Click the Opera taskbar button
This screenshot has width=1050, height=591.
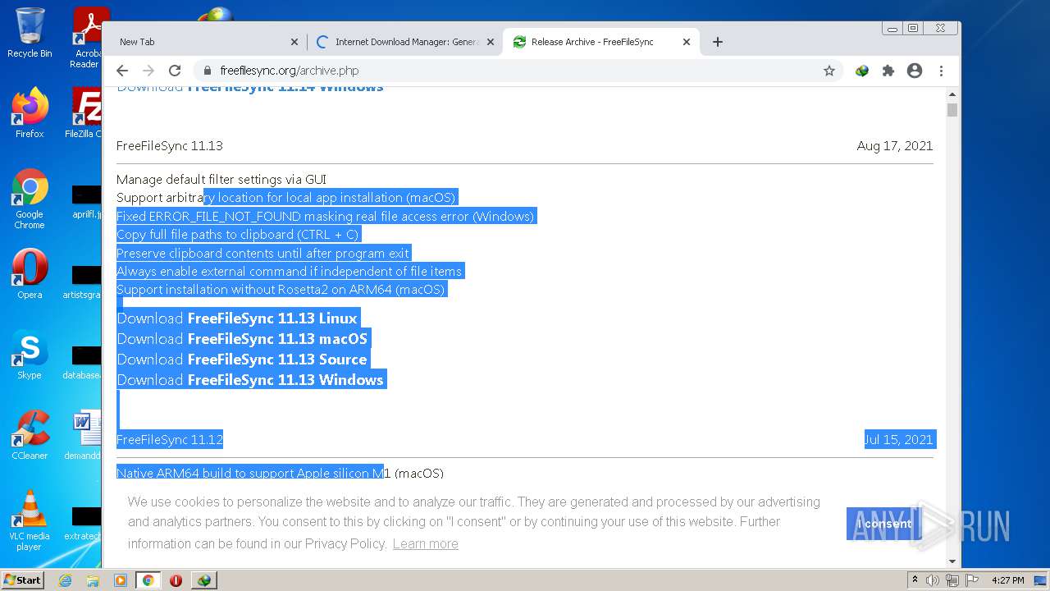176,580
